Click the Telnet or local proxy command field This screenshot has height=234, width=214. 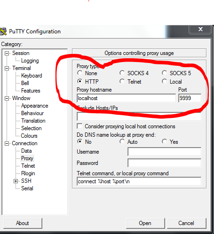(x=139, y=181)
